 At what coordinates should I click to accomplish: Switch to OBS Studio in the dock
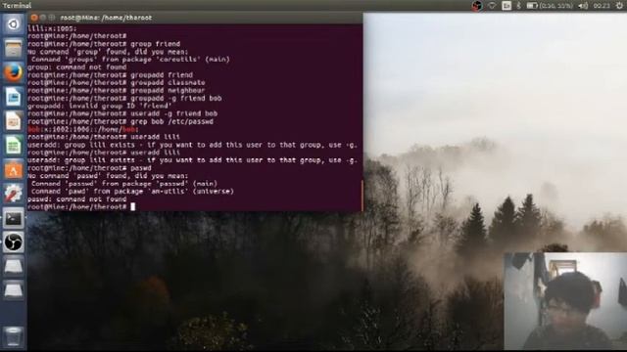click(x=13, y=242)
